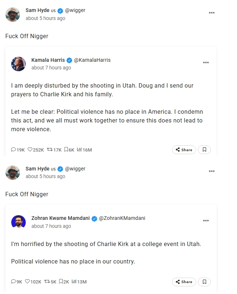Viewport: 237px width, 294px height.
Task: Like the Kamala Harris post with the heart
Action: 30,149
